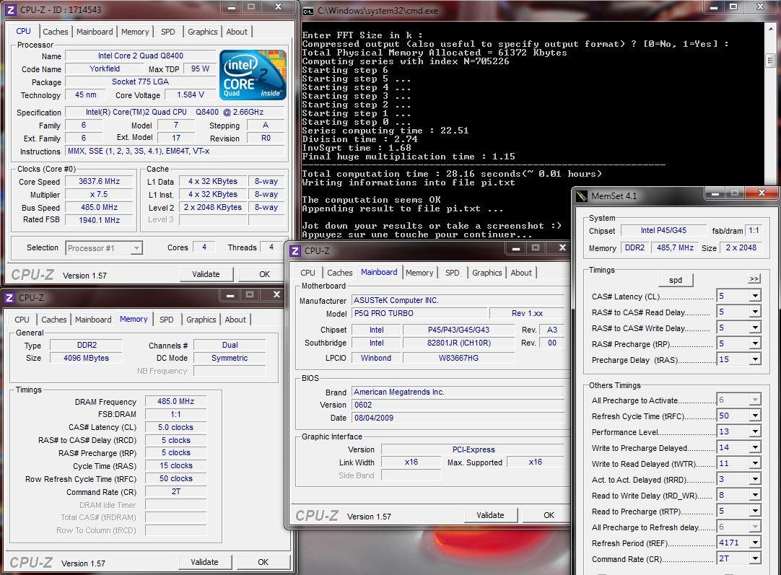The image size is (781, 575).
Task: Click OK in the CPU-Z Mainboard window
Action: pyautogui.click(x=549, y=515)
